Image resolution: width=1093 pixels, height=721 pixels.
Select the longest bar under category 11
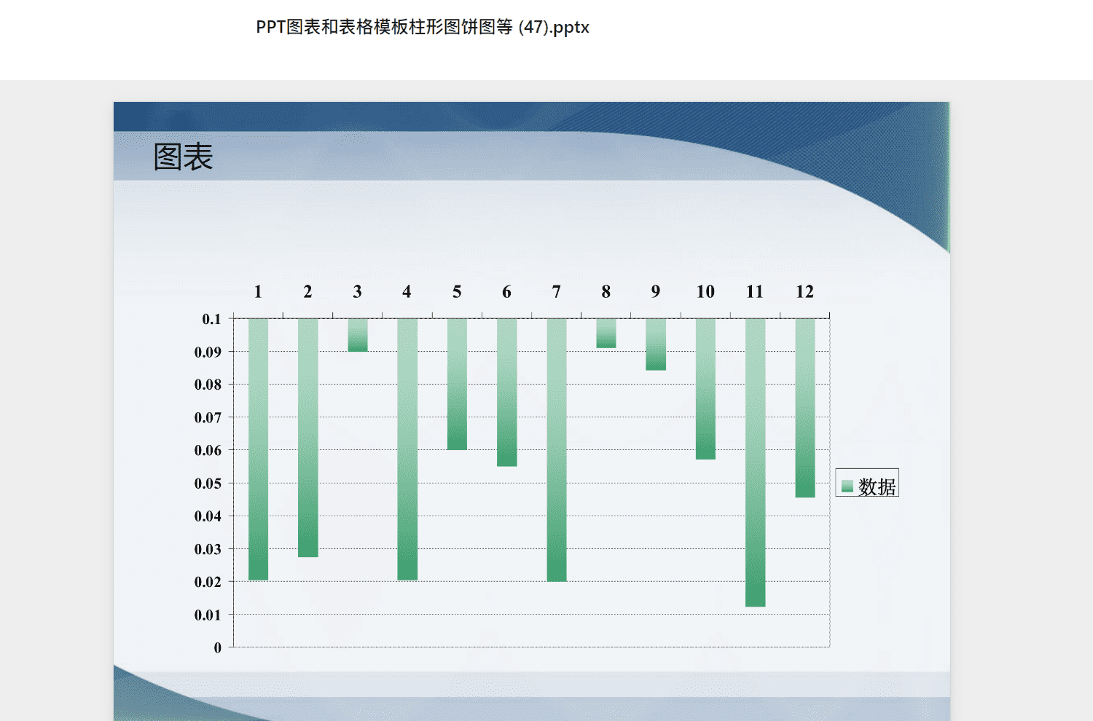[x=755, y=462]
